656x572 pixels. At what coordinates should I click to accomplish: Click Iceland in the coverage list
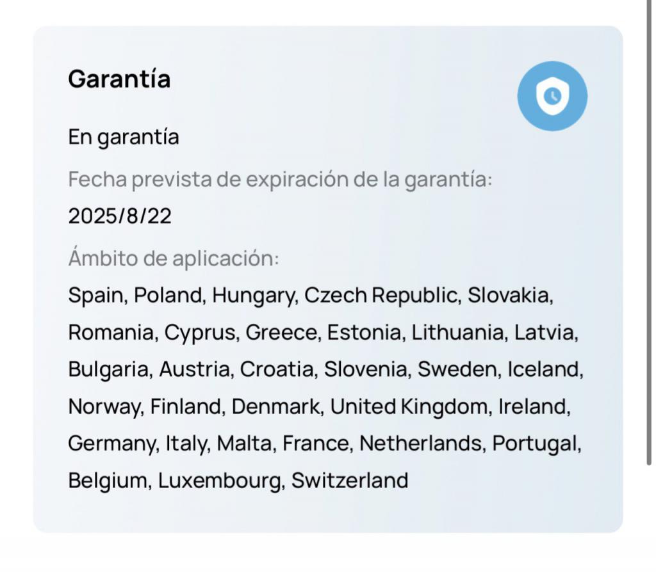543,369
